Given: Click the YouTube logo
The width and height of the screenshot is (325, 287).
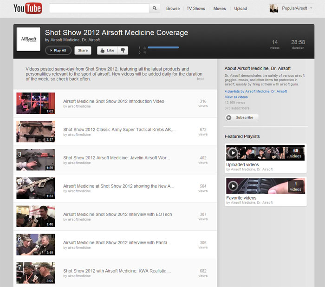Looking at the screenshot, I should (x=27, y=8).
